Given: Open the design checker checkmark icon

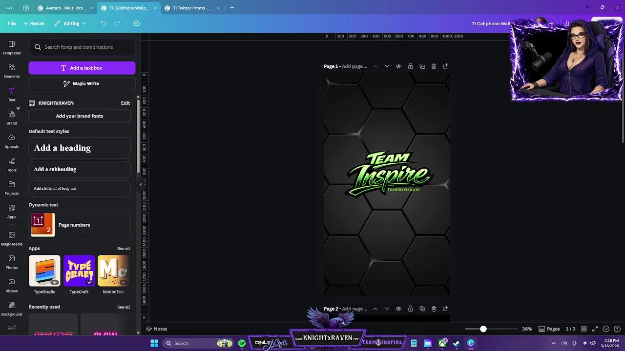Looking at the screenshot, I should (606, 329).
